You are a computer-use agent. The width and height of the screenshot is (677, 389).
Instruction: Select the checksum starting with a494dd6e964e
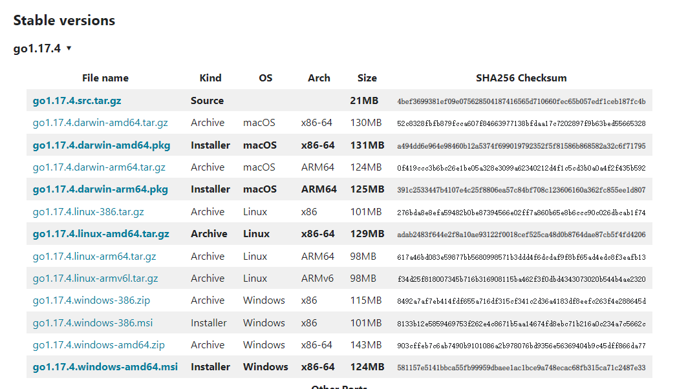point(521,146)
